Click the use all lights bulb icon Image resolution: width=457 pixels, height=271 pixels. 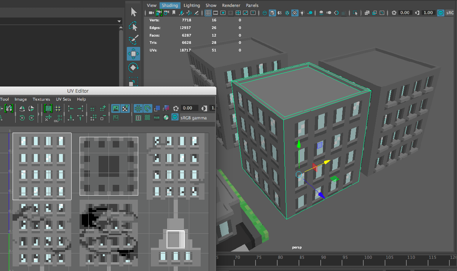coord(302,13)
